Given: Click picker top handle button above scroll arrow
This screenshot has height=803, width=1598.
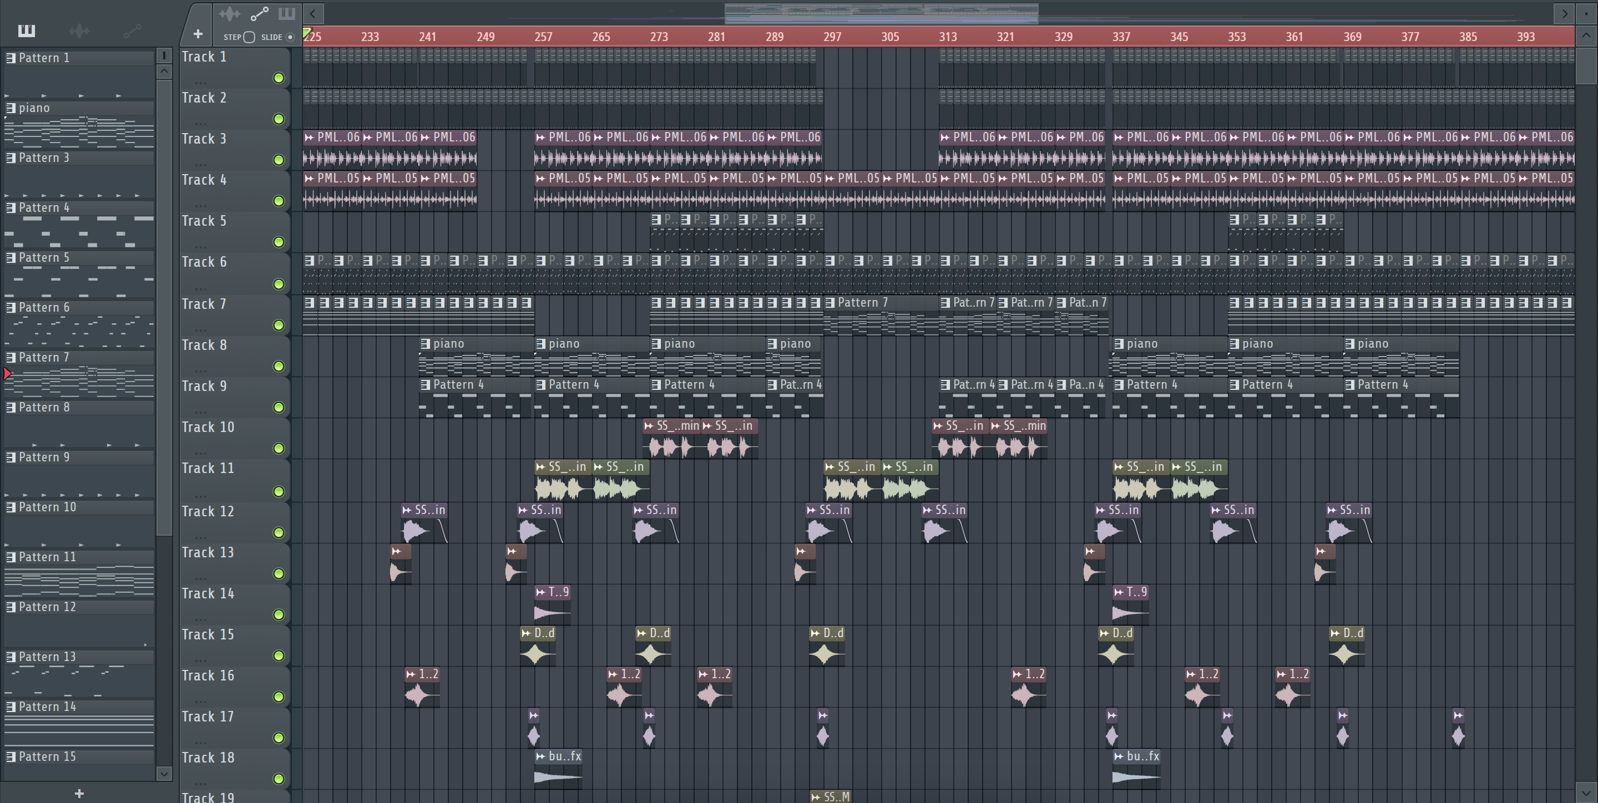Looking at the screenshot, I should click(x=164, y=55).
